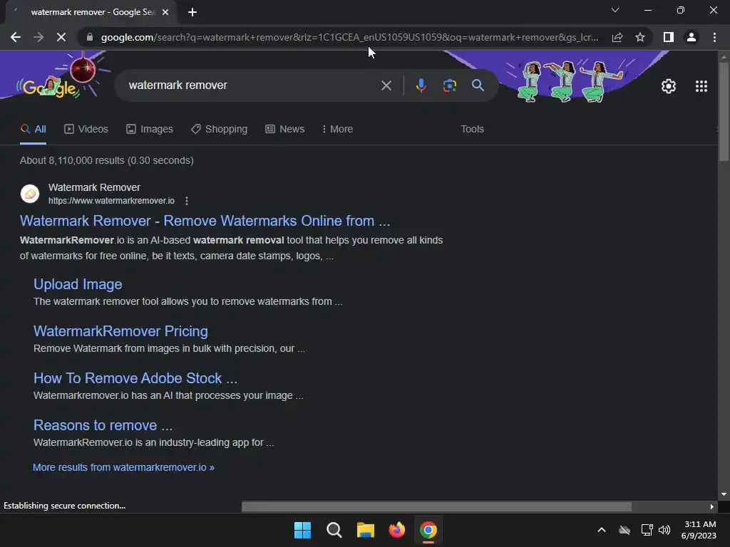Open File Explorer from taskbar
Screen dimensions: 730x547
coord(366,530)
